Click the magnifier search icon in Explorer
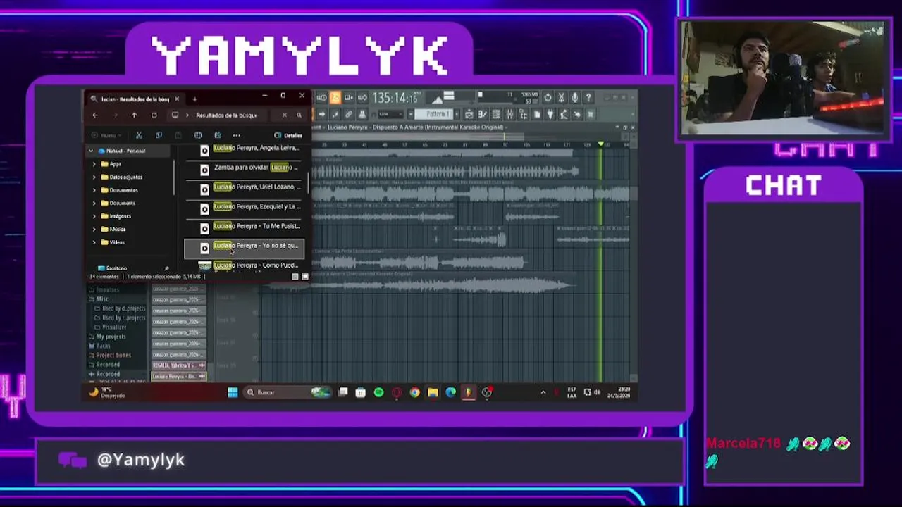 coord(299,115)
